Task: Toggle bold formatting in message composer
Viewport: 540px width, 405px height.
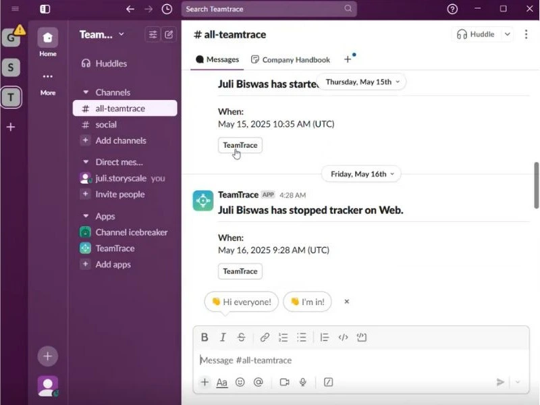Action: point(205,337)
